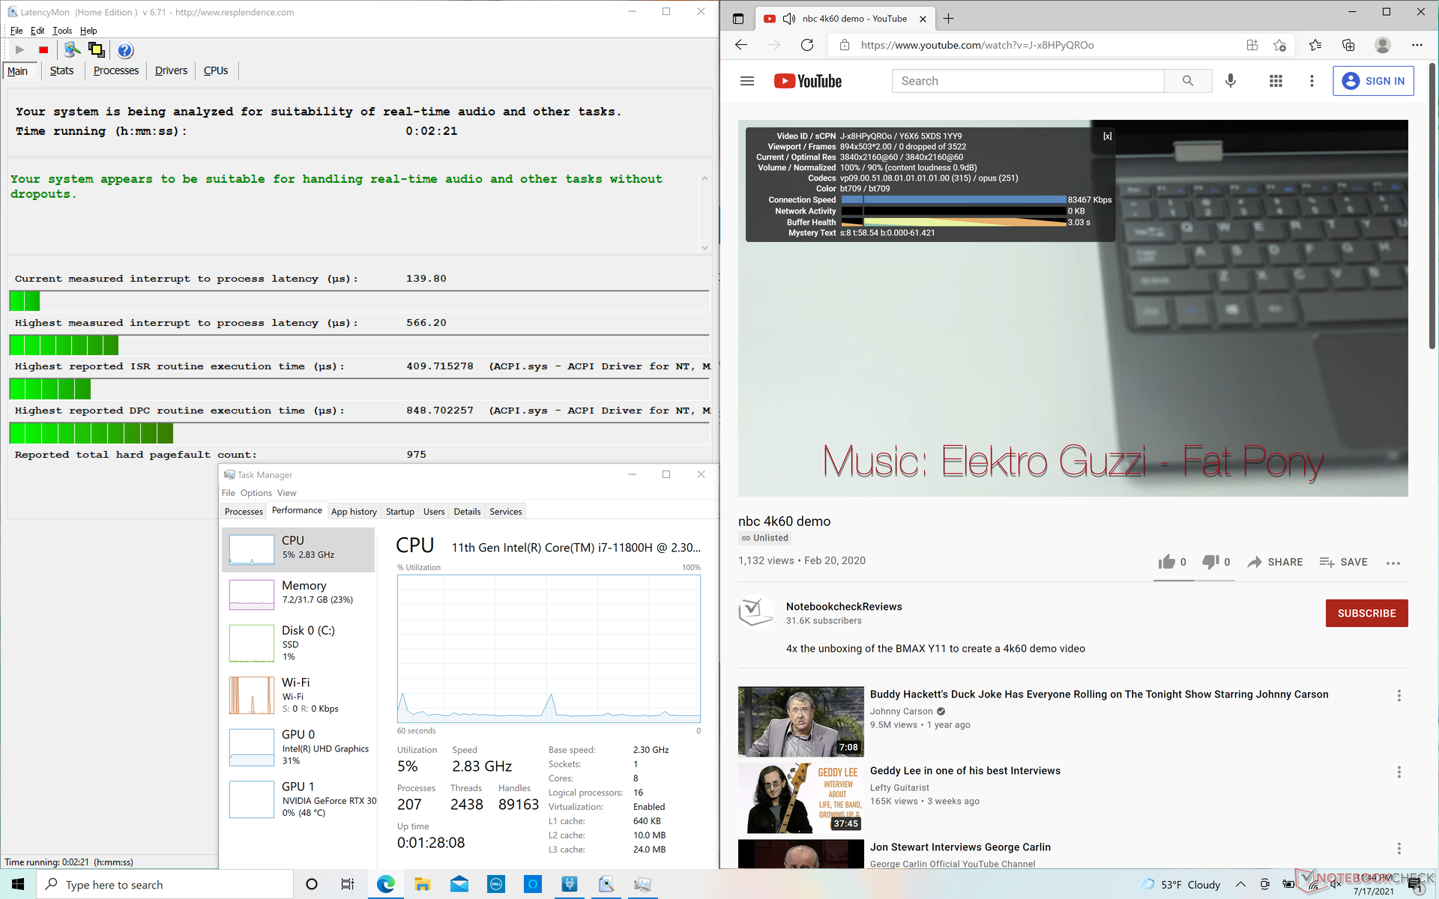Screen dimensions: 1439x899
Task: Expand the video more actions ellipsis
Action: pos(1393,563)
